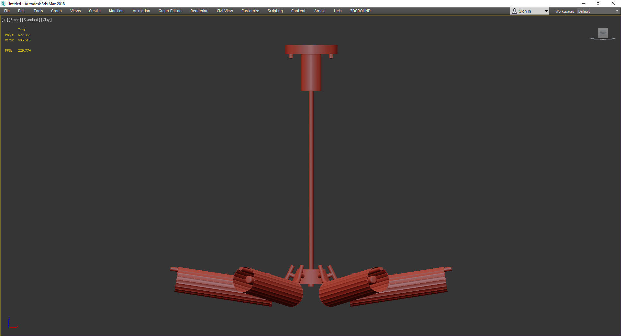
Task: Open the Animation menu
Action: (x=141, y=11)
